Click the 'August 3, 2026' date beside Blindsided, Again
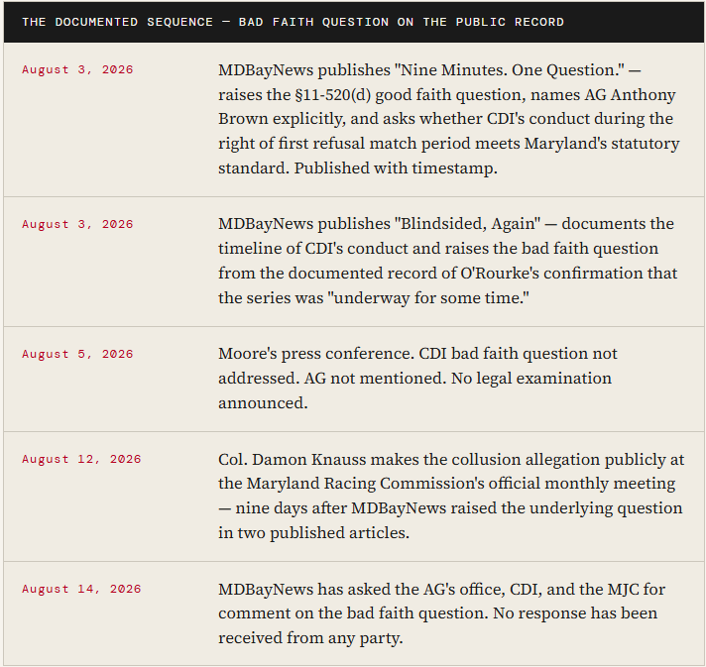 (77, 224)
